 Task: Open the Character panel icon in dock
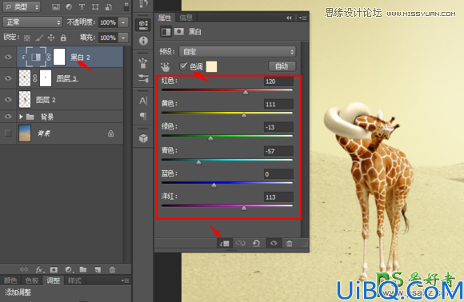click(143, 101)
